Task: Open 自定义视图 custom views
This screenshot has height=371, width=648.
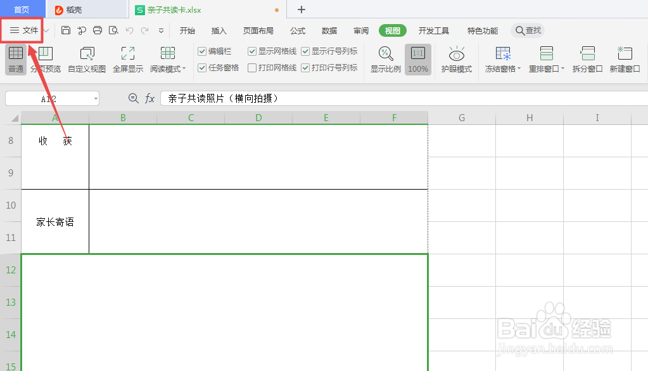Action: (87, 60)
